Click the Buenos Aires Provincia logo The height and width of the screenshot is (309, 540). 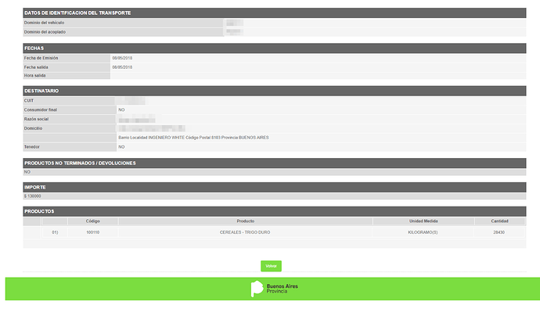[274, 289]
